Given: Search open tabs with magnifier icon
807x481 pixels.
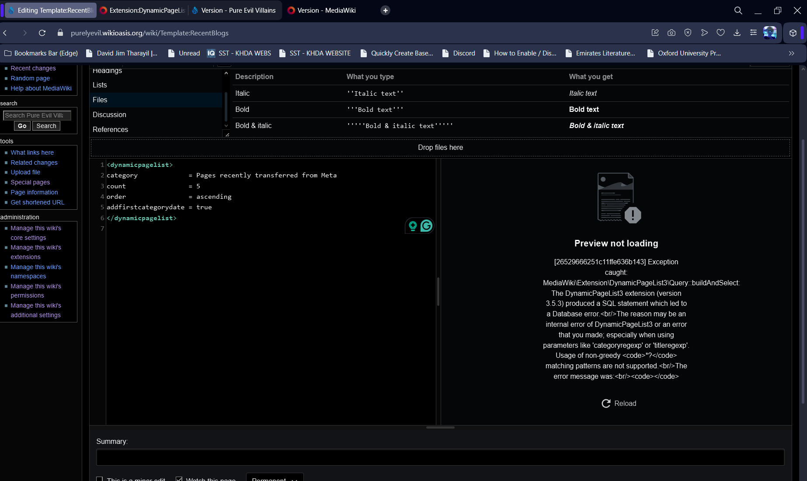Looking at the screenshot, I should tap(738, 10).
